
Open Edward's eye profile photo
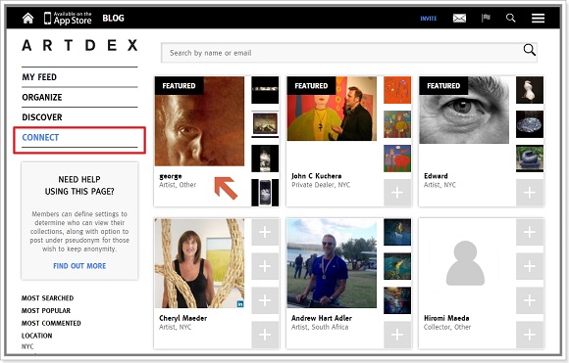pos(464,110)
